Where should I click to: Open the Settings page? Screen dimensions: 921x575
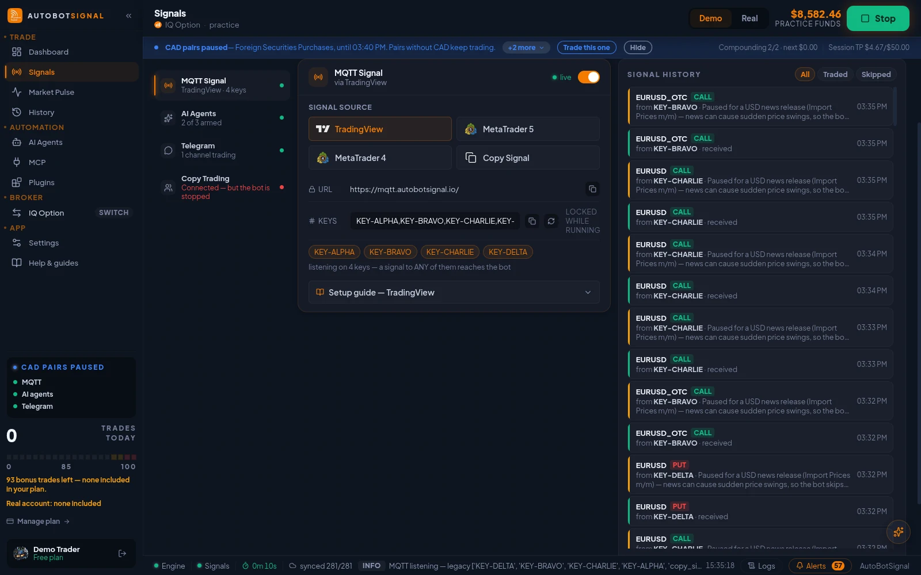click(71, 243)
